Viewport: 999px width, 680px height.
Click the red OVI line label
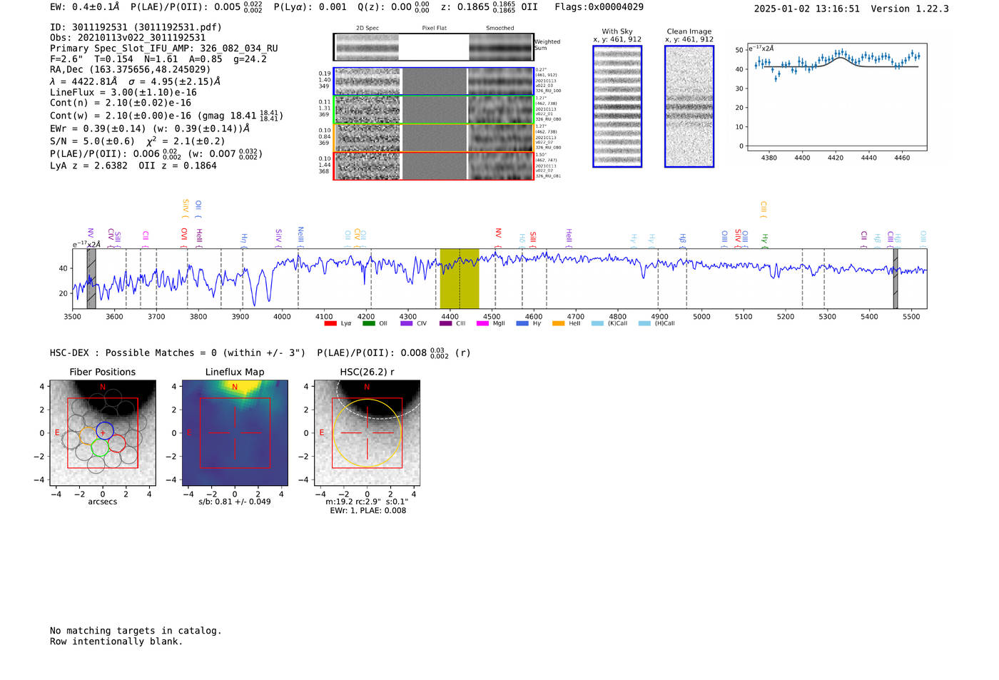(184, 238)
